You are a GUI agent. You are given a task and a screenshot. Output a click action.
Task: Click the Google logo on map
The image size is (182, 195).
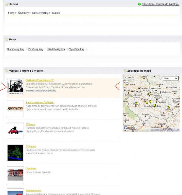[130, 128]
